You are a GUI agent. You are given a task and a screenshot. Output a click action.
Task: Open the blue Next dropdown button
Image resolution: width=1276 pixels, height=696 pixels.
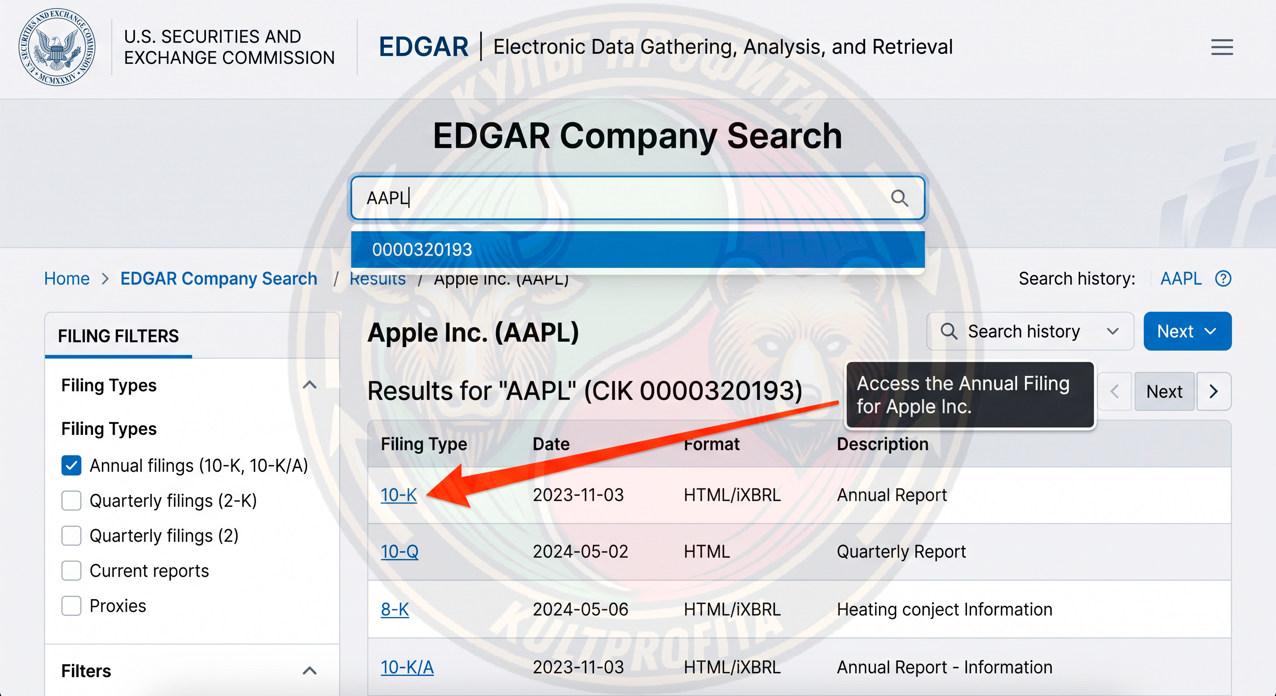click(1187, 331)
